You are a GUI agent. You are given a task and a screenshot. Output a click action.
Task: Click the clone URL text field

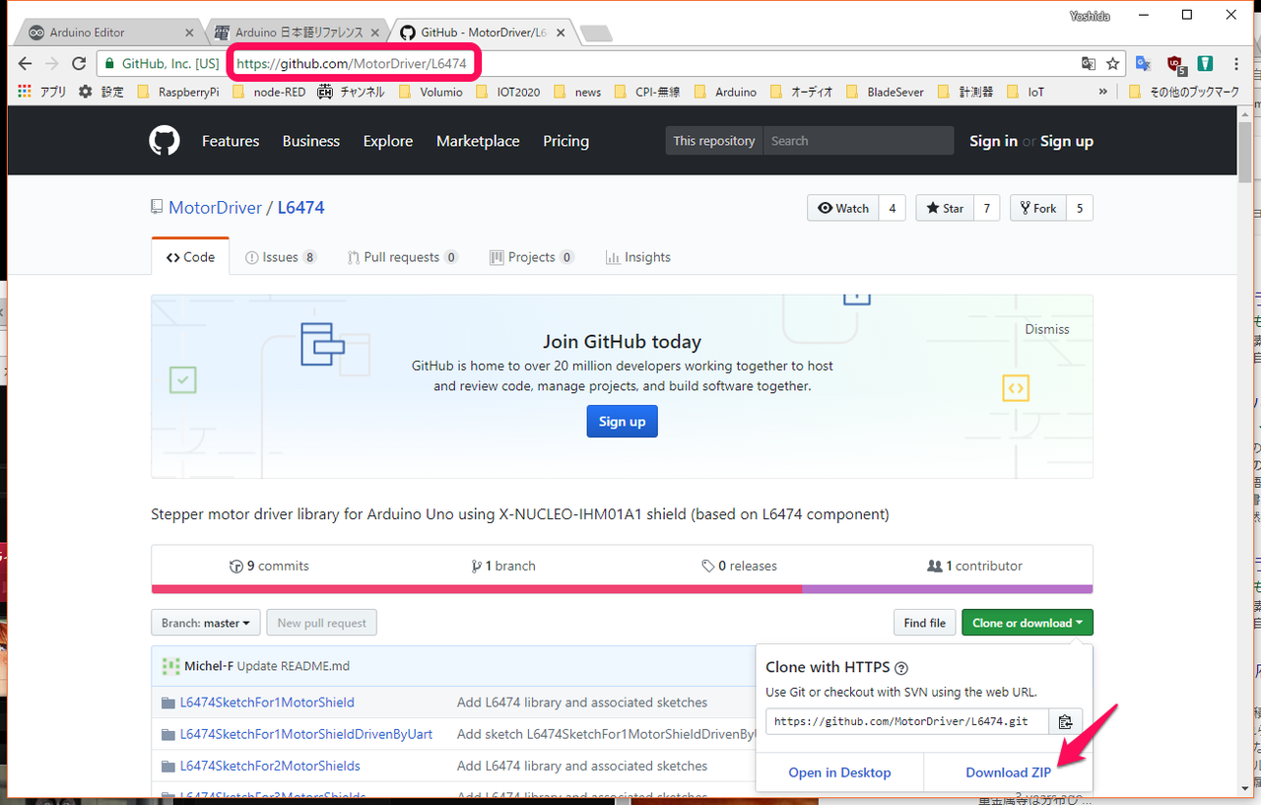coord(906,721)
